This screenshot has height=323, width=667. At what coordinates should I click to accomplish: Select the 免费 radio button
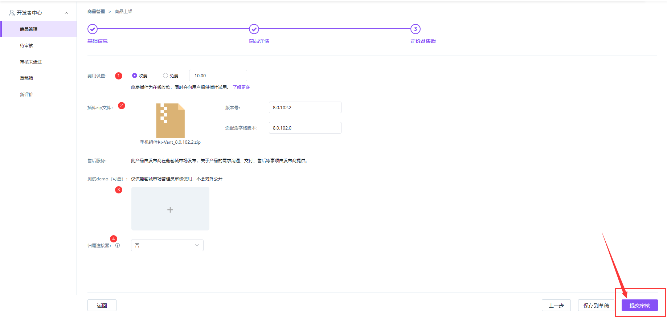point(165,75)
